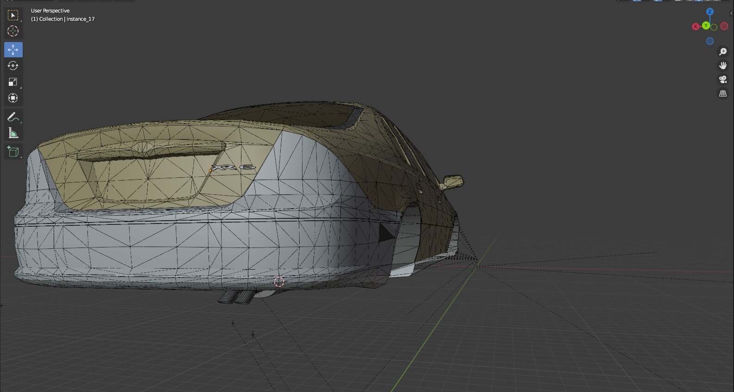Switch perspective/orthographic with grid icon
This screenshot has width=734, height=392.
722,94
